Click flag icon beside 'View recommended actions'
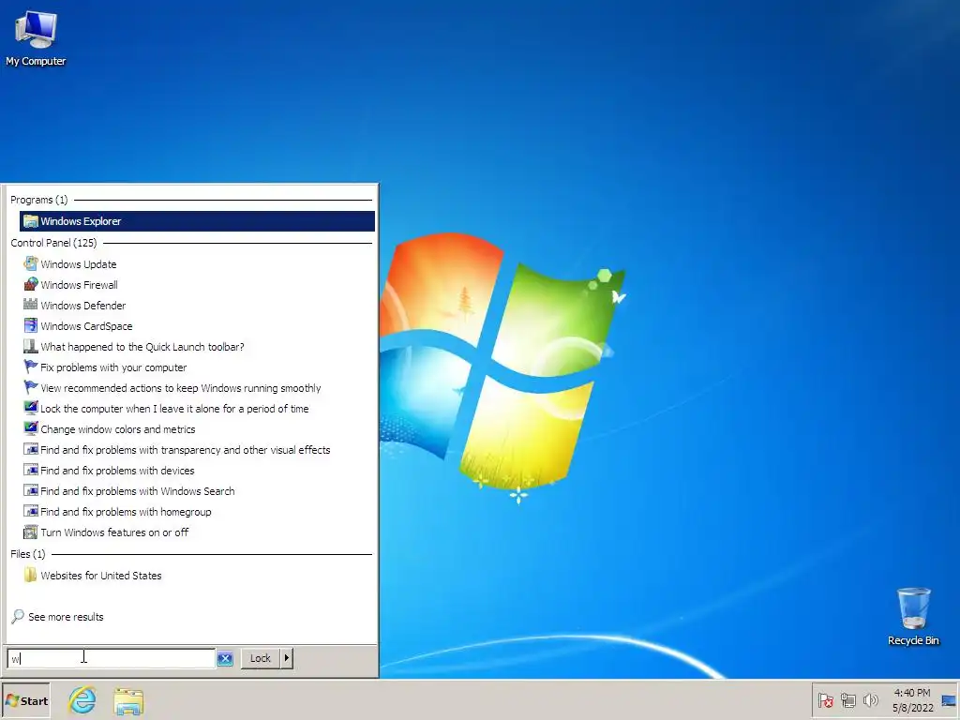960x720 pixels. (x=31, y=387)
